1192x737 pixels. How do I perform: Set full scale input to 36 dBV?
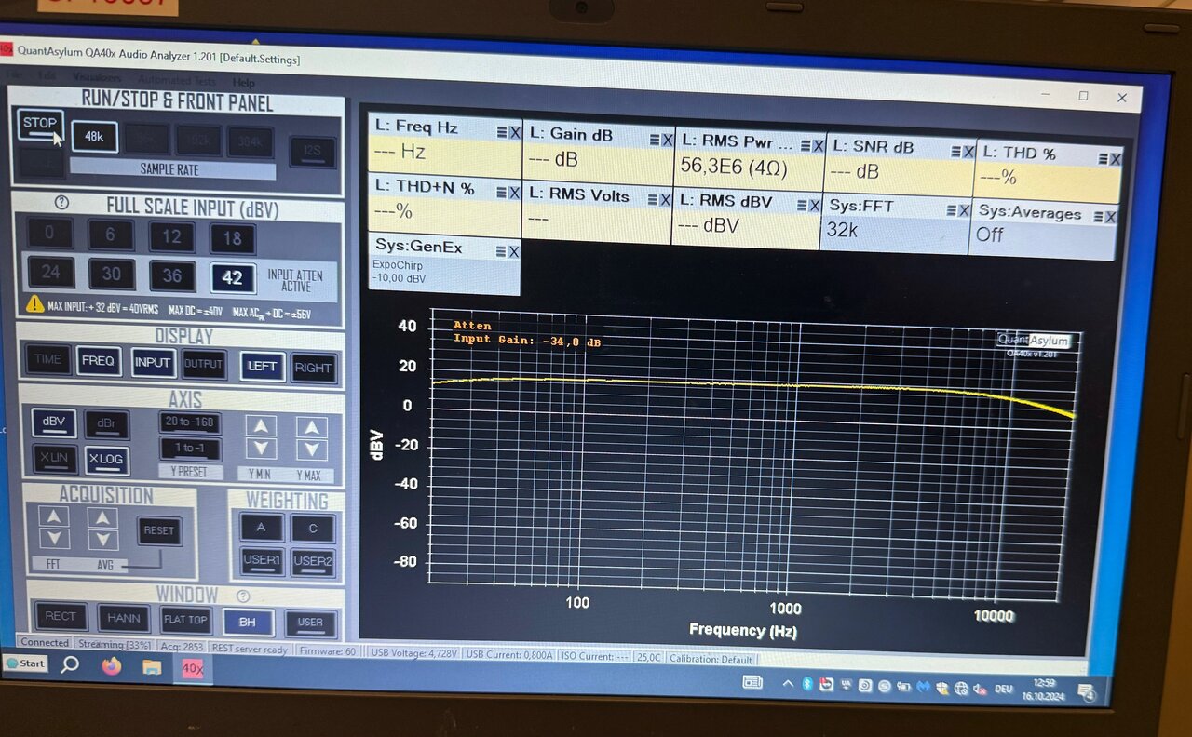point(172,275)
